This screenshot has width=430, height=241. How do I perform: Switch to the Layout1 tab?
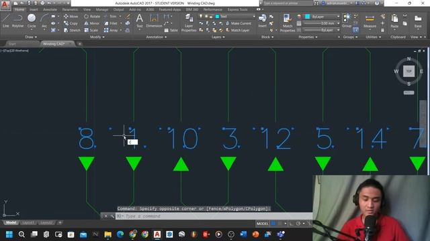[x=28, y=223]
